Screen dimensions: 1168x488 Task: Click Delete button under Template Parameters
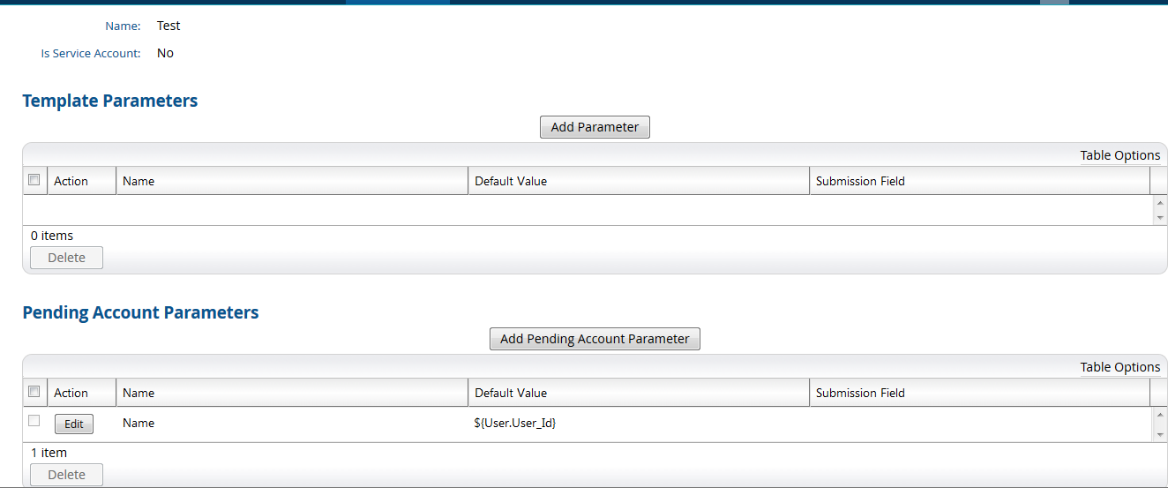tap(66, 258)
